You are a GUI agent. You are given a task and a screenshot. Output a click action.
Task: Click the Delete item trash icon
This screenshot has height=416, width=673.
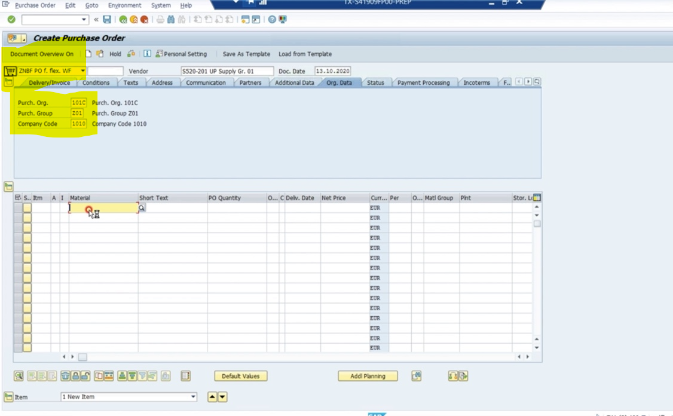click(65, 376)
